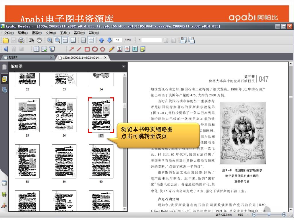Click the zoom slider plus button
This screenshot has width=294, height=220.
(284, 215)
